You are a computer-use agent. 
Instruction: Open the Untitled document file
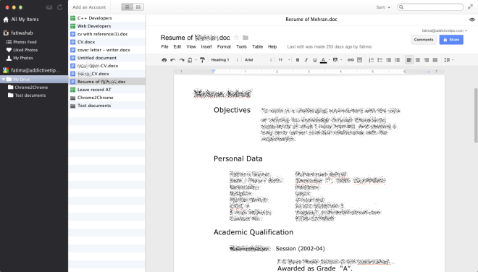pyautogui.click(x=106, y=58)
